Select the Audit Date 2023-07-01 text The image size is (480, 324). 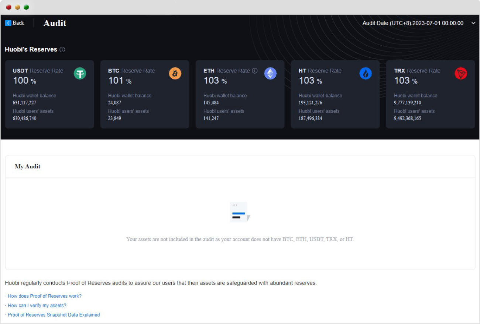click(413, 23)
